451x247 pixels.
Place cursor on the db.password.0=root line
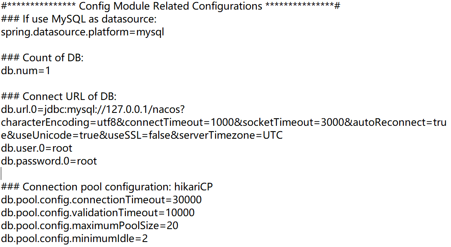click(49, 161)
